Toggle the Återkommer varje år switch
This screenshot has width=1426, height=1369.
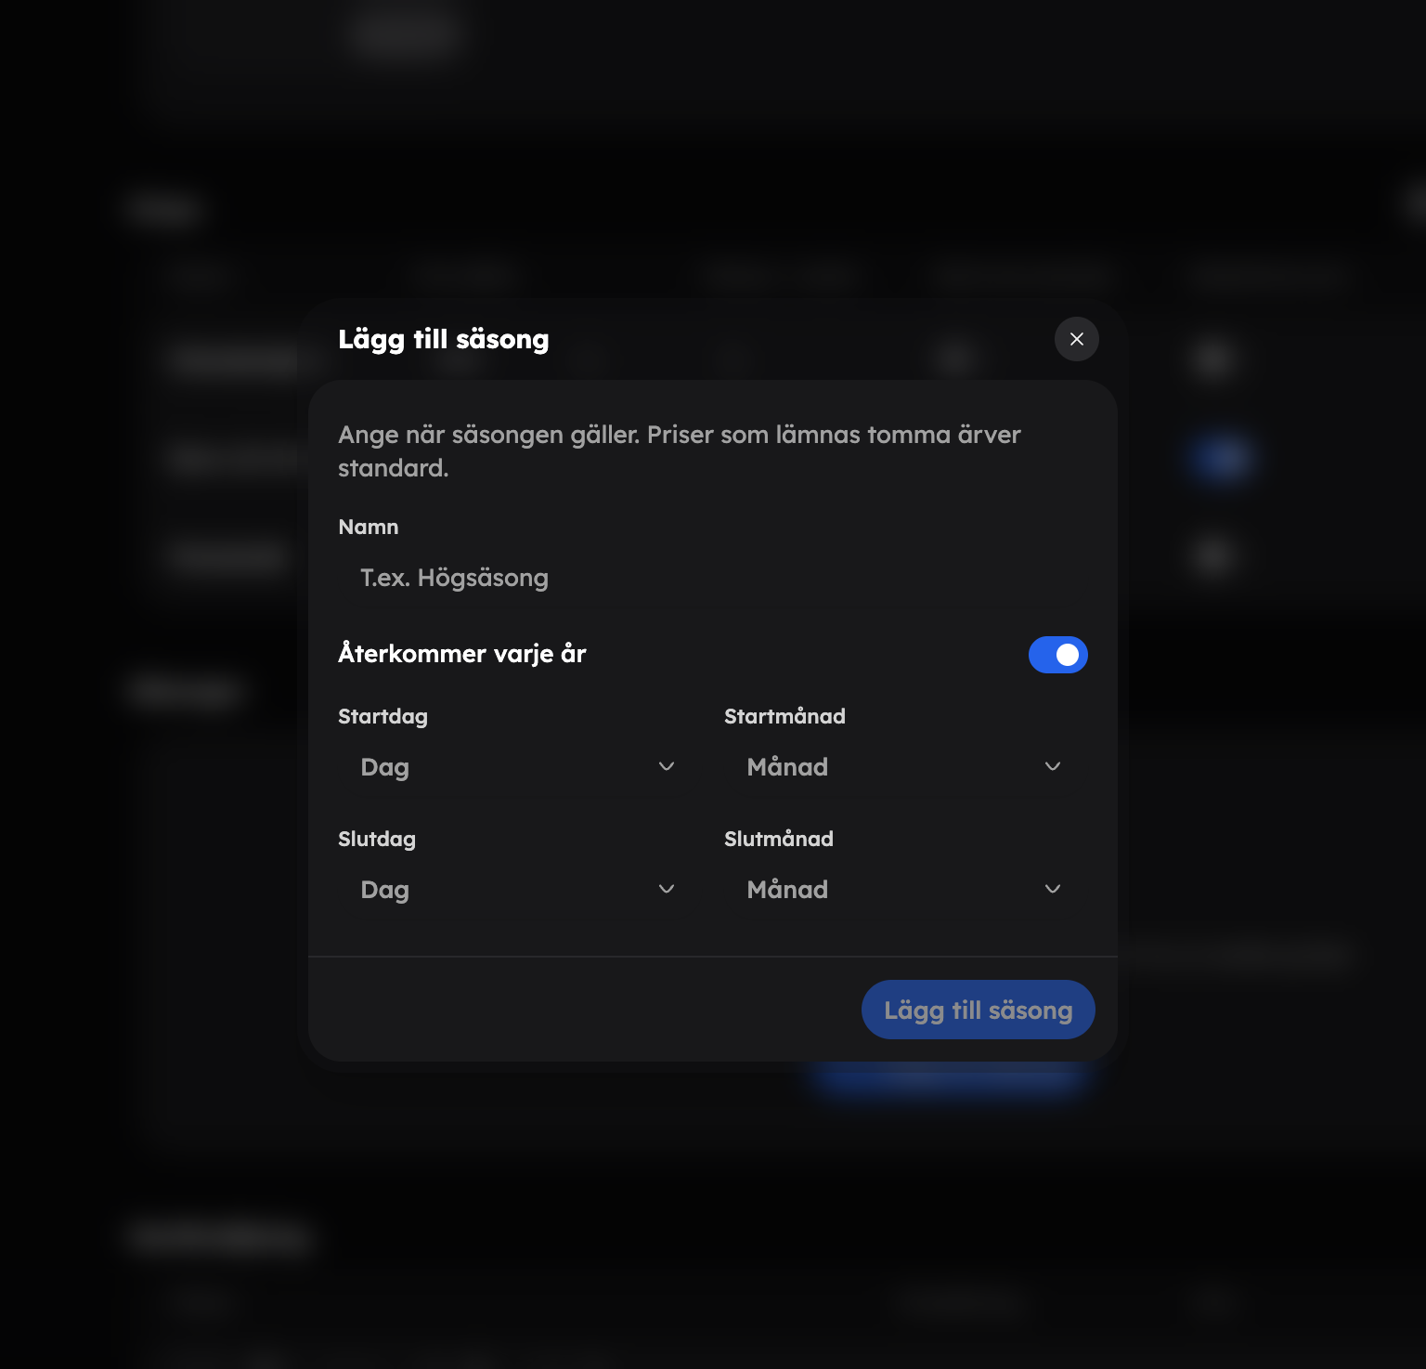(x=1057, y=655)
